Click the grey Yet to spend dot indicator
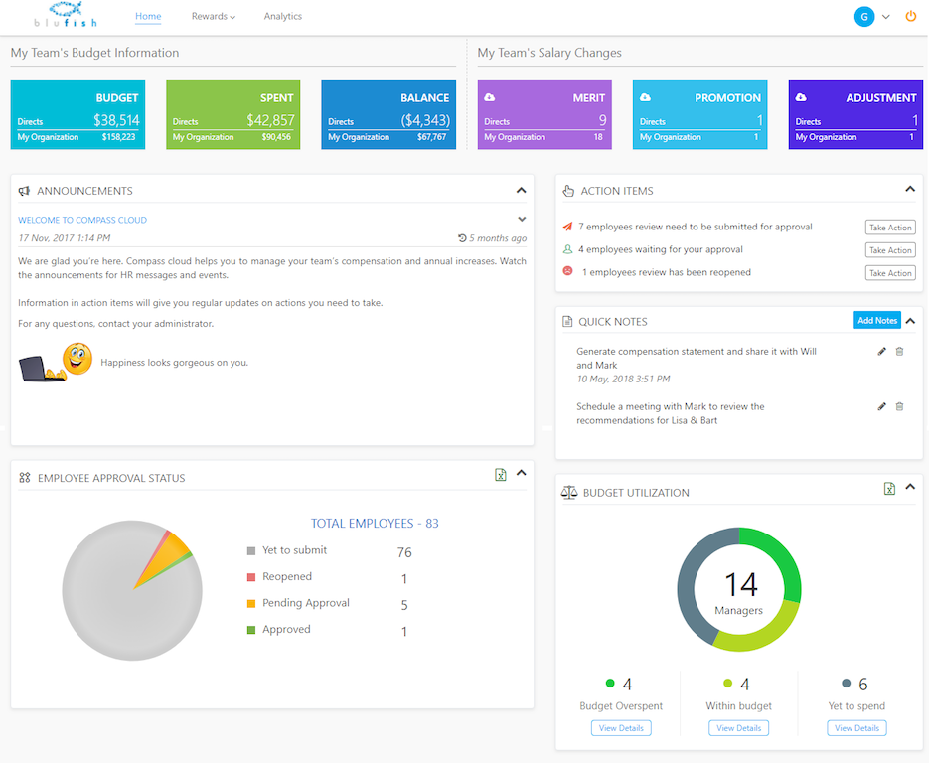This screenshot has height=763, width=929. [x=847, y=684]
